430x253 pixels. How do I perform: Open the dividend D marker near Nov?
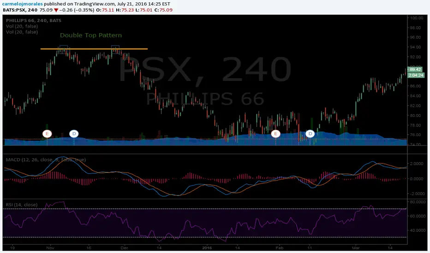click(74, 134)
